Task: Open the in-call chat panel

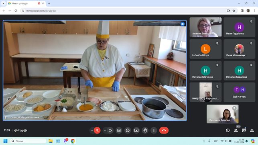Action: (x=244, y=131)
